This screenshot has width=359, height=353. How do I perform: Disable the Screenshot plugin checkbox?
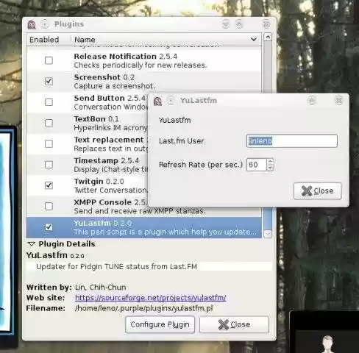[x=49, y=81]
